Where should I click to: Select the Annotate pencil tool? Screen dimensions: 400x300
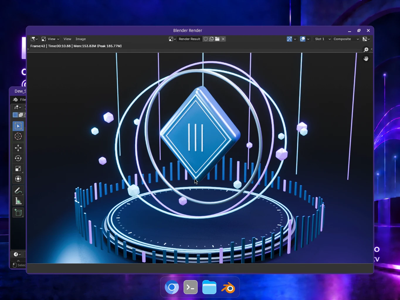(18, 191)
